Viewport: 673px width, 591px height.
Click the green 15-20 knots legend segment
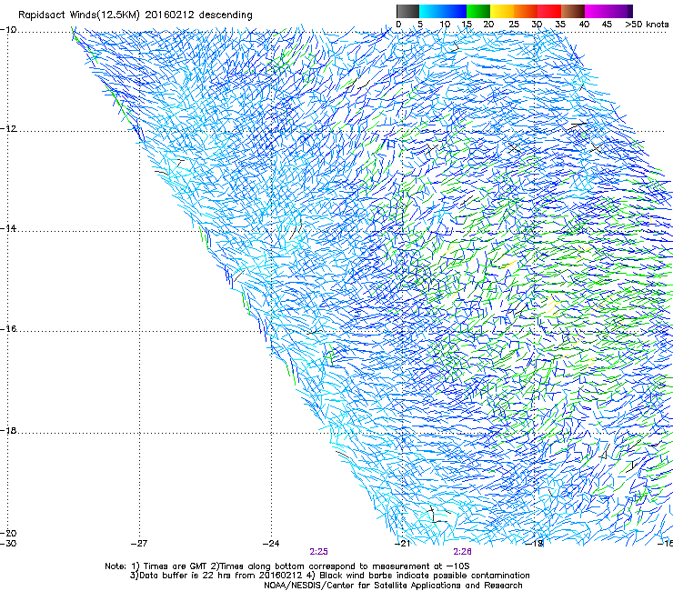[x=478, y=11]
